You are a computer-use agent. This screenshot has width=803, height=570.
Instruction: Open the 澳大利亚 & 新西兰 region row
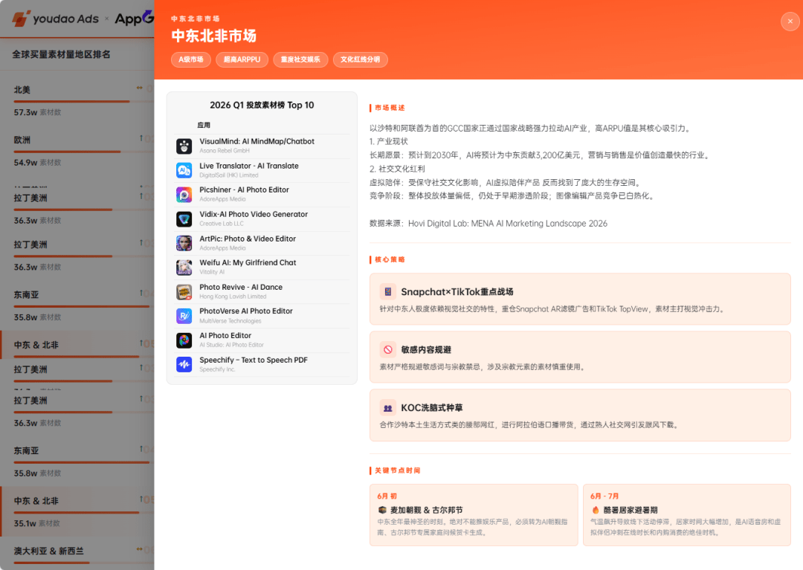tap(77, 554)
